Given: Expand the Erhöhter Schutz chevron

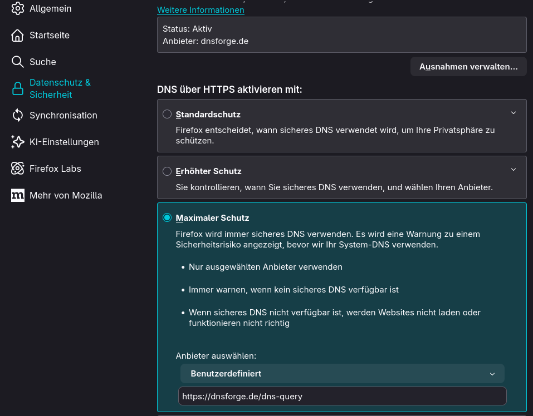Looking at the screenshot, I should [x=514, y=169].
